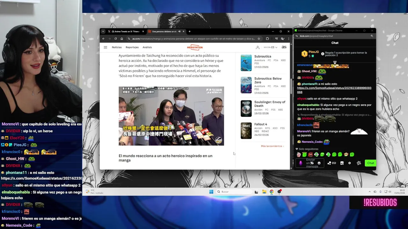
Task: Click the AS logo in site header
Action: [x=284, y=47]
